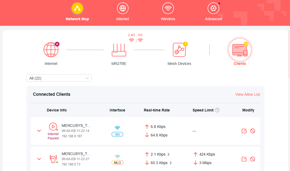Click the edit icon on the MLO client row
The image size is (290, 171).
(244, 159)
